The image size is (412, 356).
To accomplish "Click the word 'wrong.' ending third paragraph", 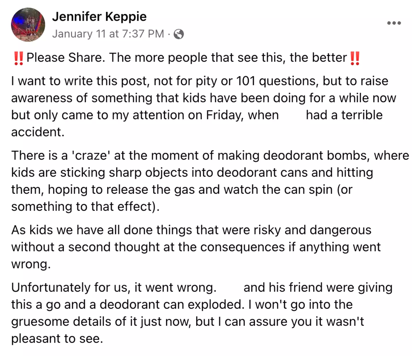I will click(31, 264).
